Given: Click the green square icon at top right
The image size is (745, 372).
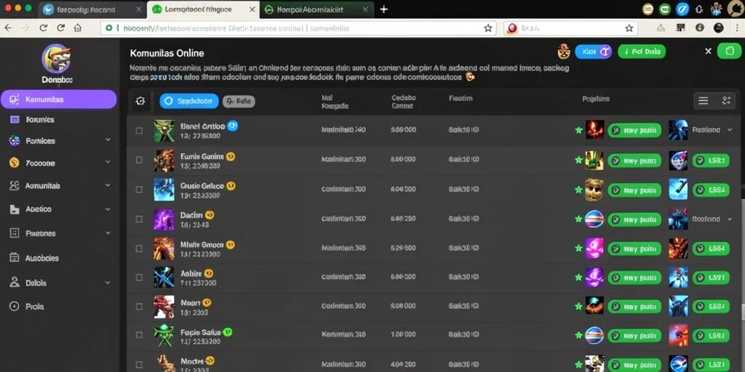Looking at the screenshot, I should tap(729, 51).
